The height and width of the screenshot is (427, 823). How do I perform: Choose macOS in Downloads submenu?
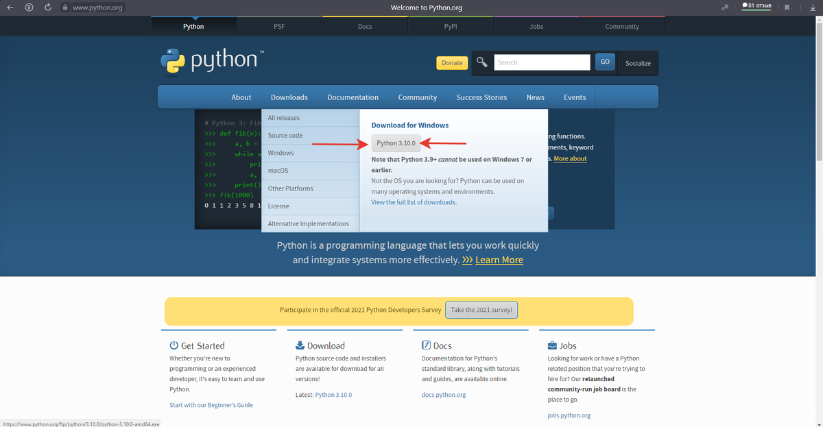pyautogui.click(x=310, y=171)
